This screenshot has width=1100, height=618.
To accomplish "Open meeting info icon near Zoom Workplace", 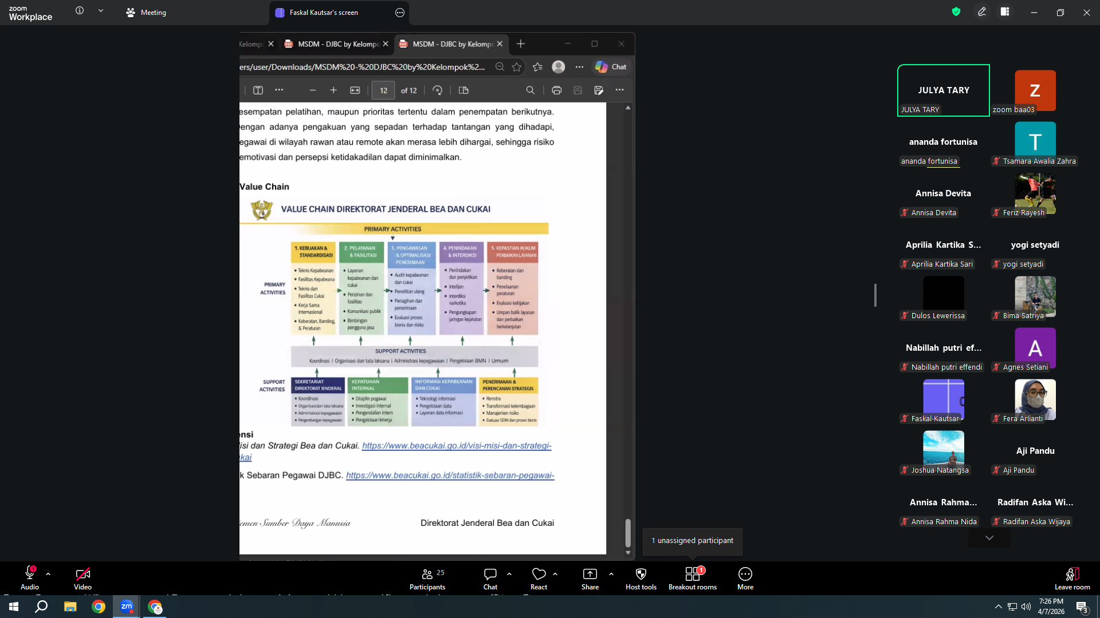I will (80, 10).
